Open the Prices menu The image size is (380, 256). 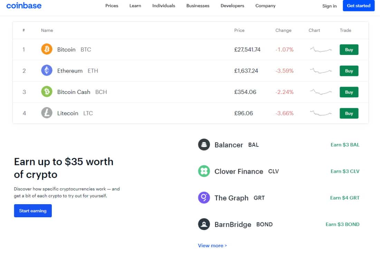(x=112, y=6)
